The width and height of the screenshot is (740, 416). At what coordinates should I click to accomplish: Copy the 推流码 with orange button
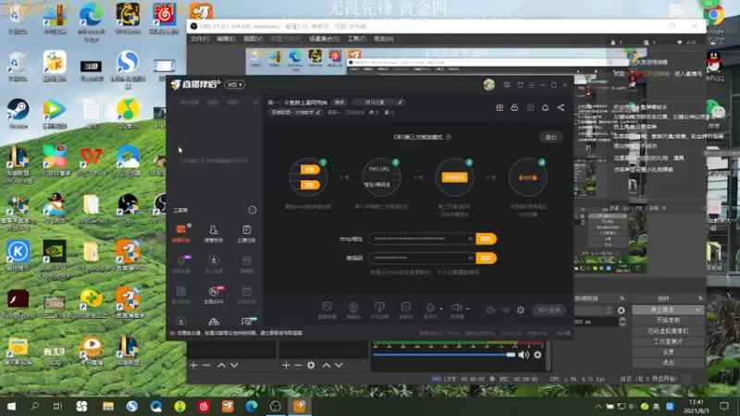tap(486, 258)
